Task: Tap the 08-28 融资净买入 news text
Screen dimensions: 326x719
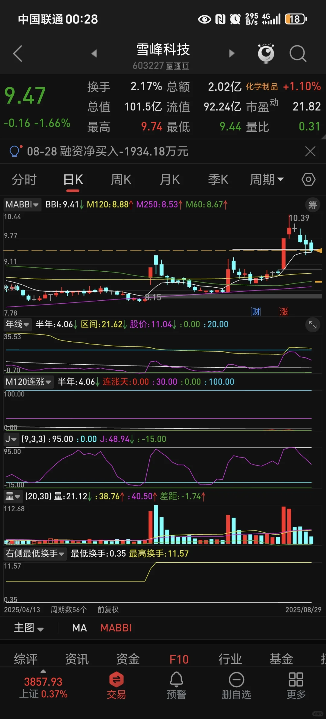Action: pos(108,151)
